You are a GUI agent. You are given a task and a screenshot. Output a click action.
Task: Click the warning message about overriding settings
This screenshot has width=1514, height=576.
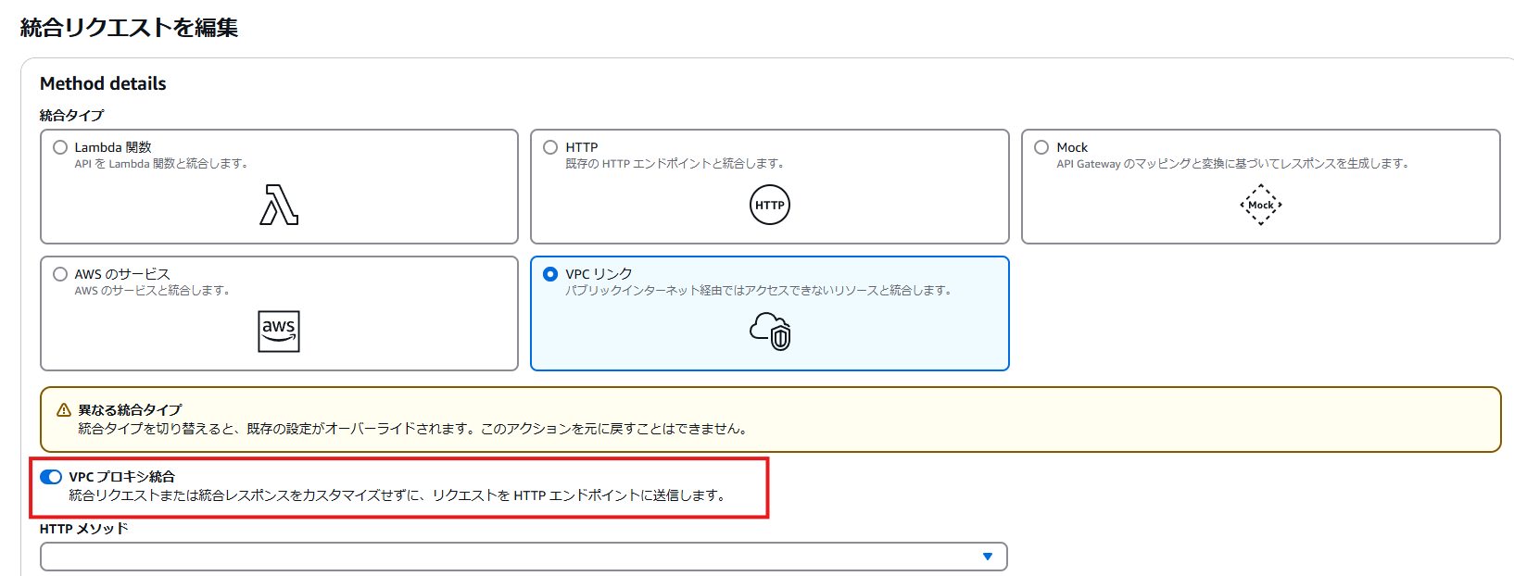414,429
